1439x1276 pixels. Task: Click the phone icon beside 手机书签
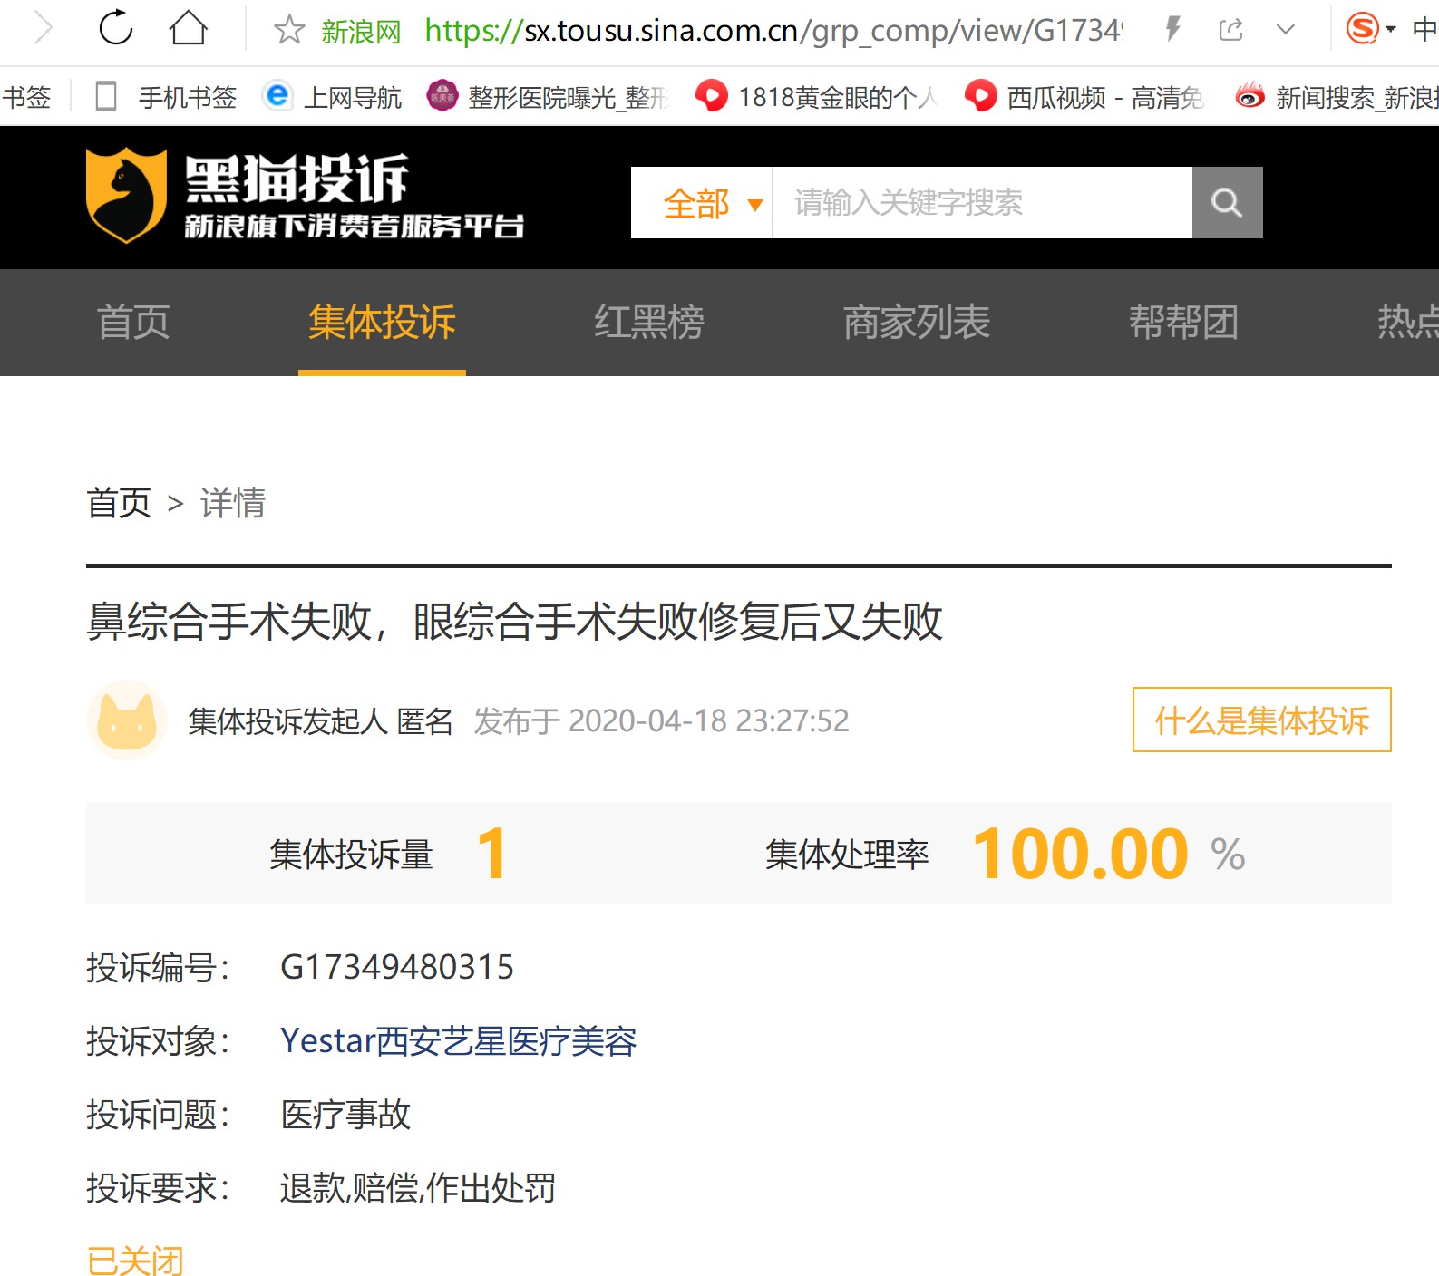tap(106, 96)
